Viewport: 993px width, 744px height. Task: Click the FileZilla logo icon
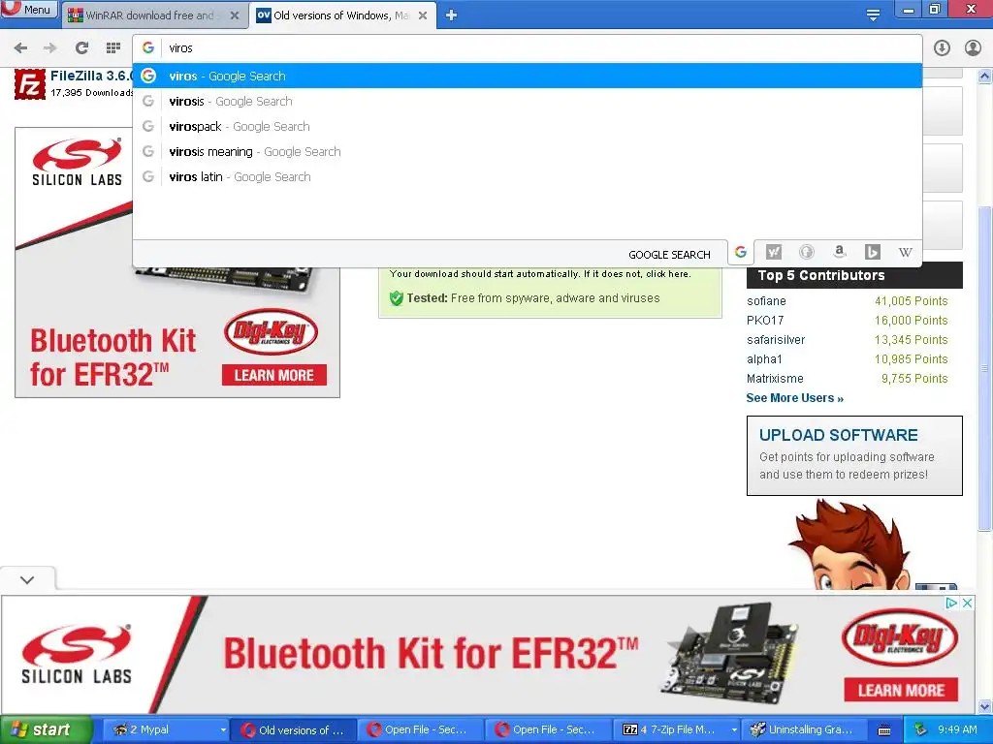tap(30, 84)
